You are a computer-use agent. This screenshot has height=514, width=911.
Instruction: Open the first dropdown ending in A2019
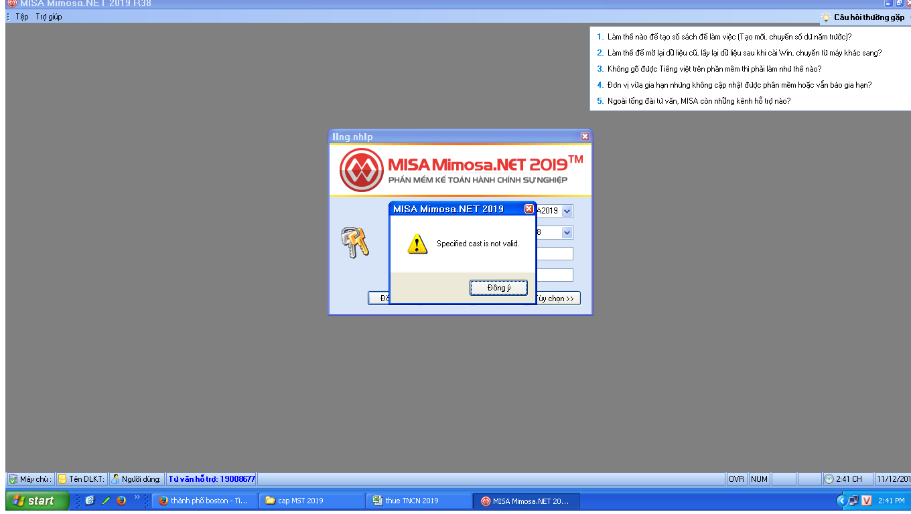coord(567,211)
